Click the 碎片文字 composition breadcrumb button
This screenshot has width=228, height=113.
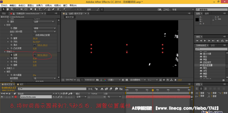coord(70,17)
